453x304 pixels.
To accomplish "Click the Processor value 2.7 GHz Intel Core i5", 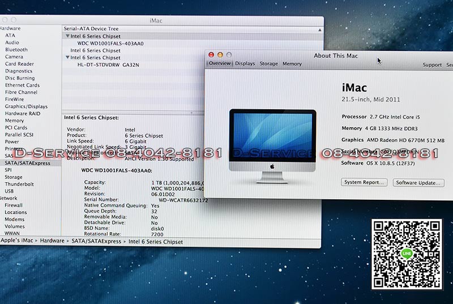I will (x=395, y=117).
